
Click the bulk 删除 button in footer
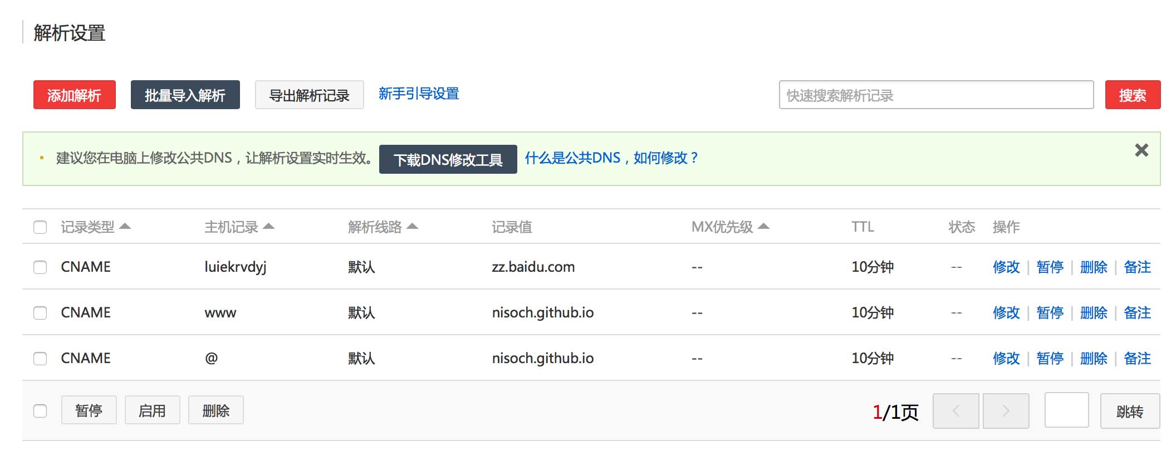(216, 410)
